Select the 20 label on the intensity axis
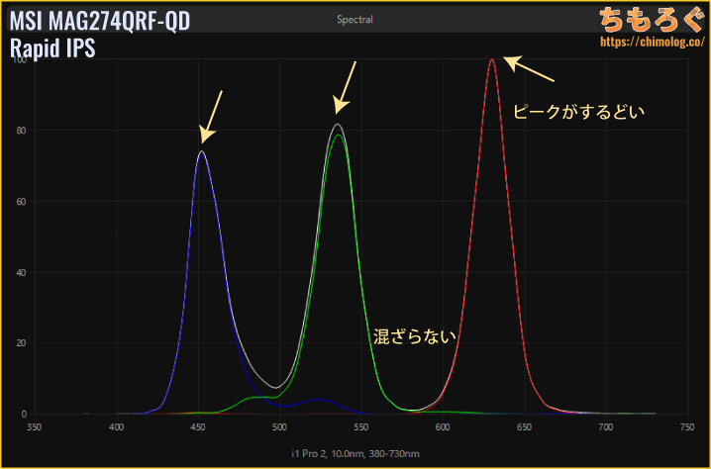The width and height of the screenshot is (711, 469). click(x=22, y=343)
